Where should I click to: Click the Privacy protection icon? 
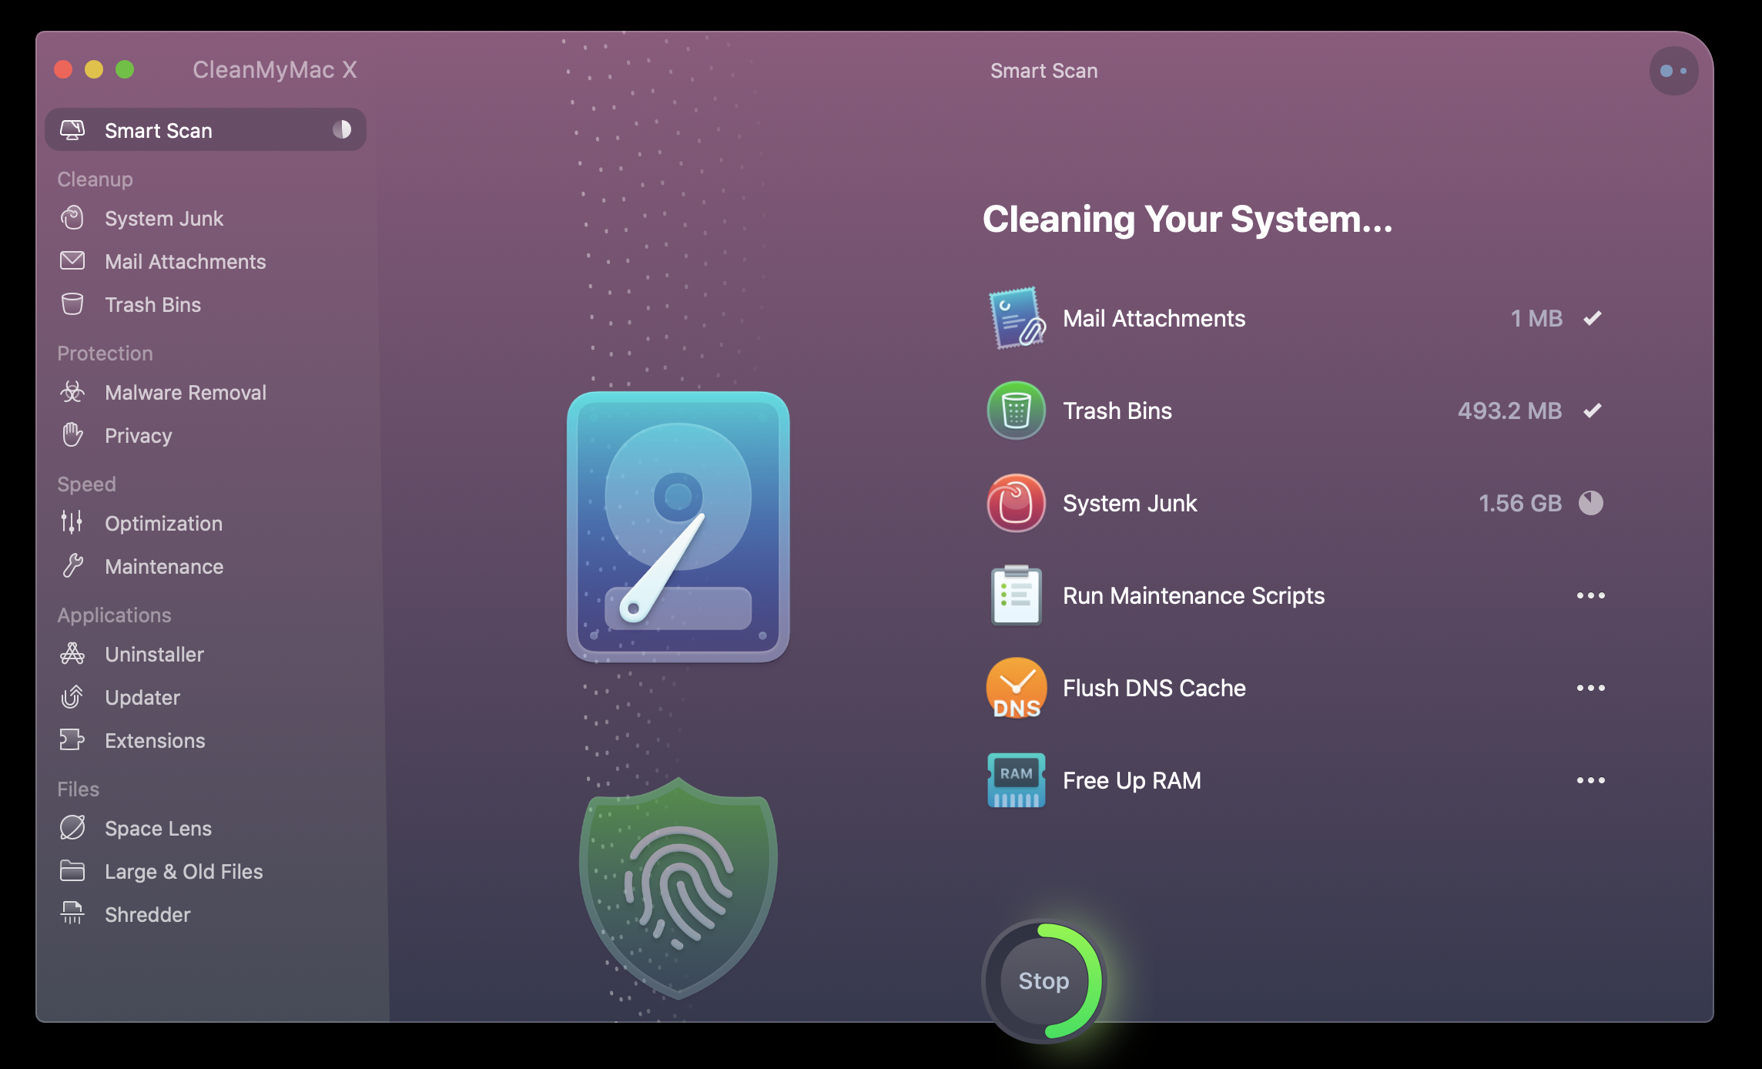[73, 434]
